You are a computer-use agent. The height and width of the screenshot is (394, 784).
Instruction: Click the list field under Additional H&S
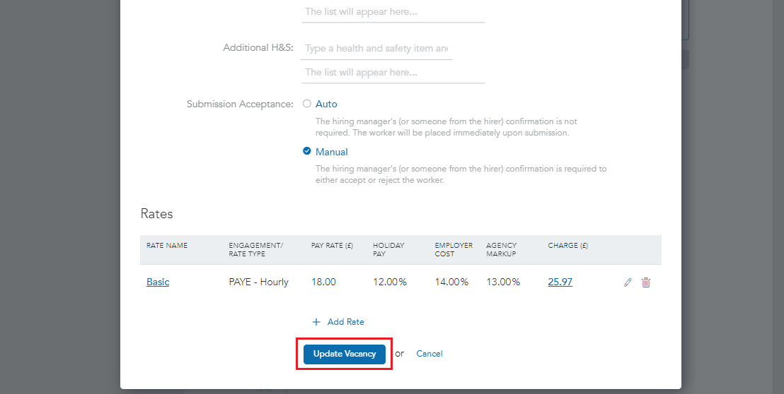tap(393, 72)
